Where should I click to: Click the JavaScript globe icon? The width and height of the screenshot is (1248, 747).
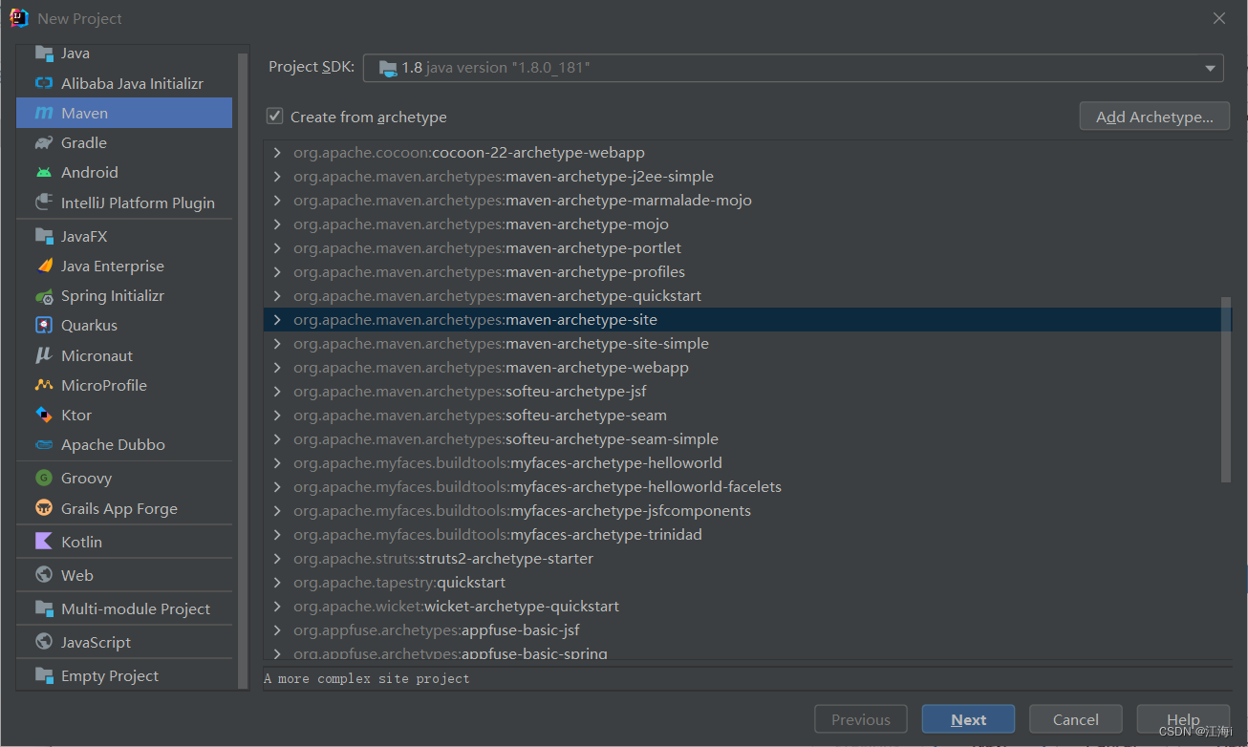click(44, 642)
